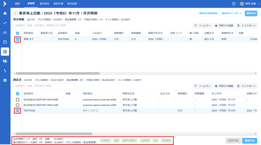
Task: Click the 収支明細 search field
Action: click(x=44, y=25)
